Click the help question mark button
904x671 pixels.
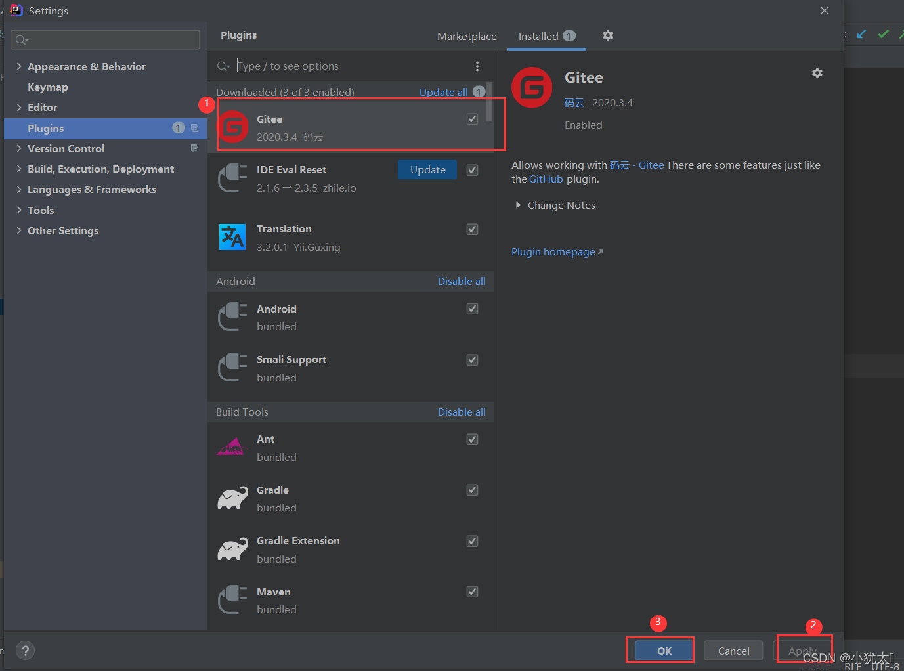tap(25, 651)
